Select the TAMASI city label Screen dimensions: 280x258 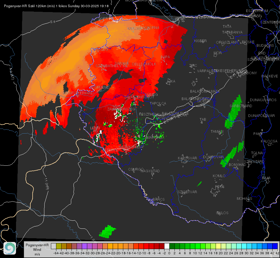click(x=217, y=131)
